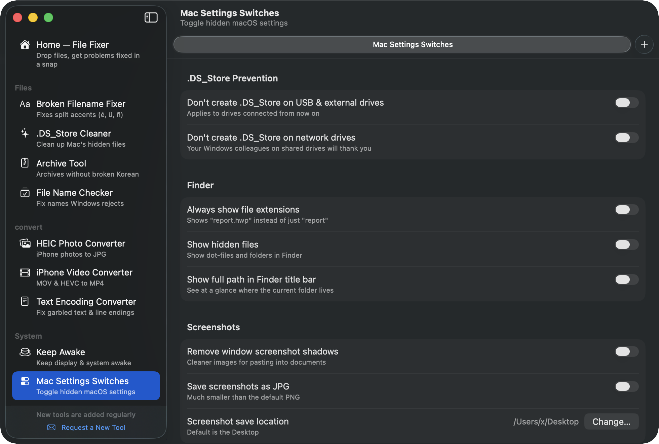Click the Finder section heading
This screenshot has width=659, height=444.
tap(200, 185)
